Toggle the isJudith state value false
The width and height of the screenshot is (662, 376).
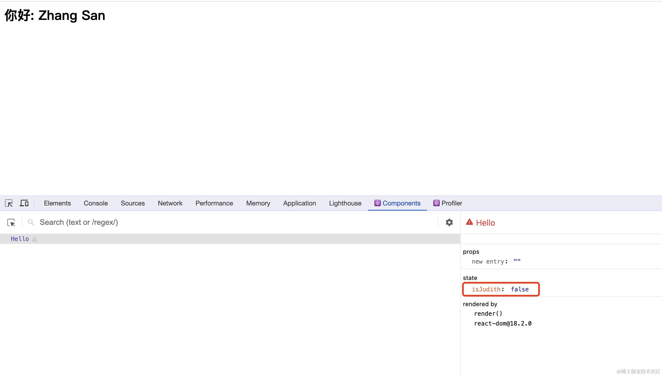click(519, 289)
